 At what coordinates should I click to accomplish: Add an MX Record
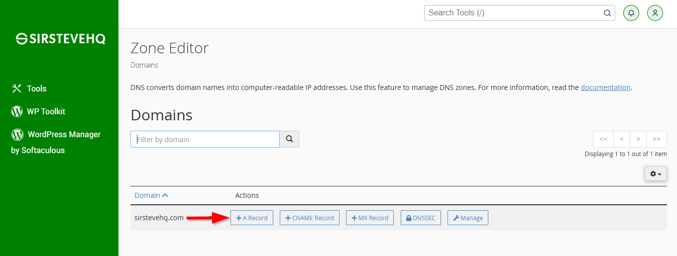[x=370, y=218]
